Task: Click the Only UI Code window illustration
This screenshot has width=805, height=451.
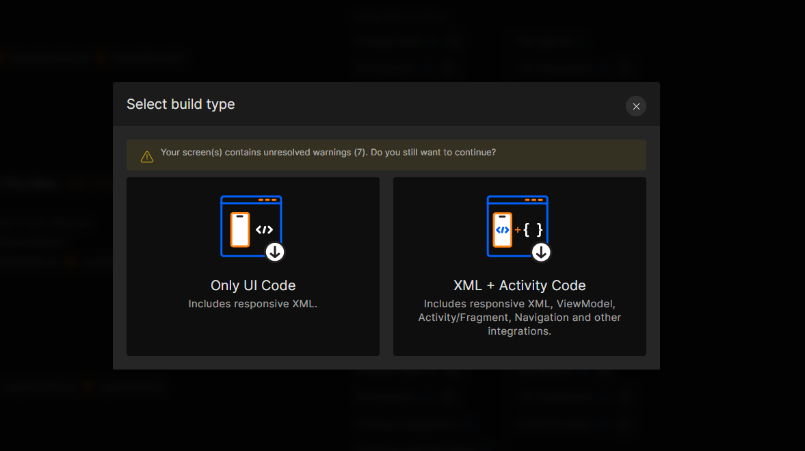Action: coord(251,227)
